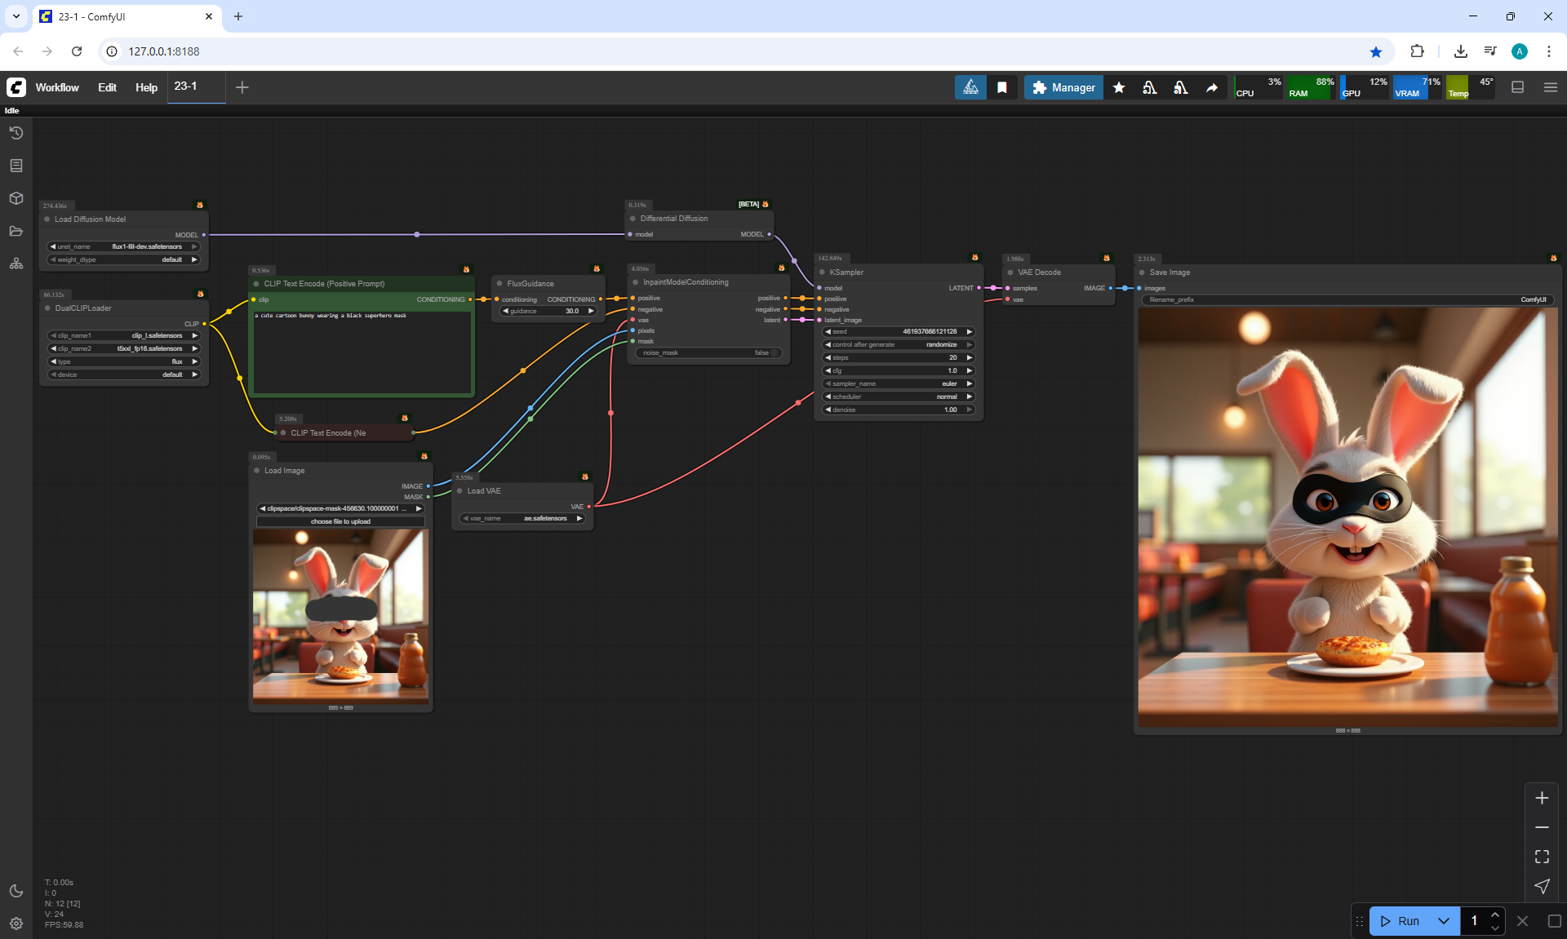Toggle the noise_mask switch in InpaintModelConditioning
The image size is (1567, 939).
pos(774,353)
